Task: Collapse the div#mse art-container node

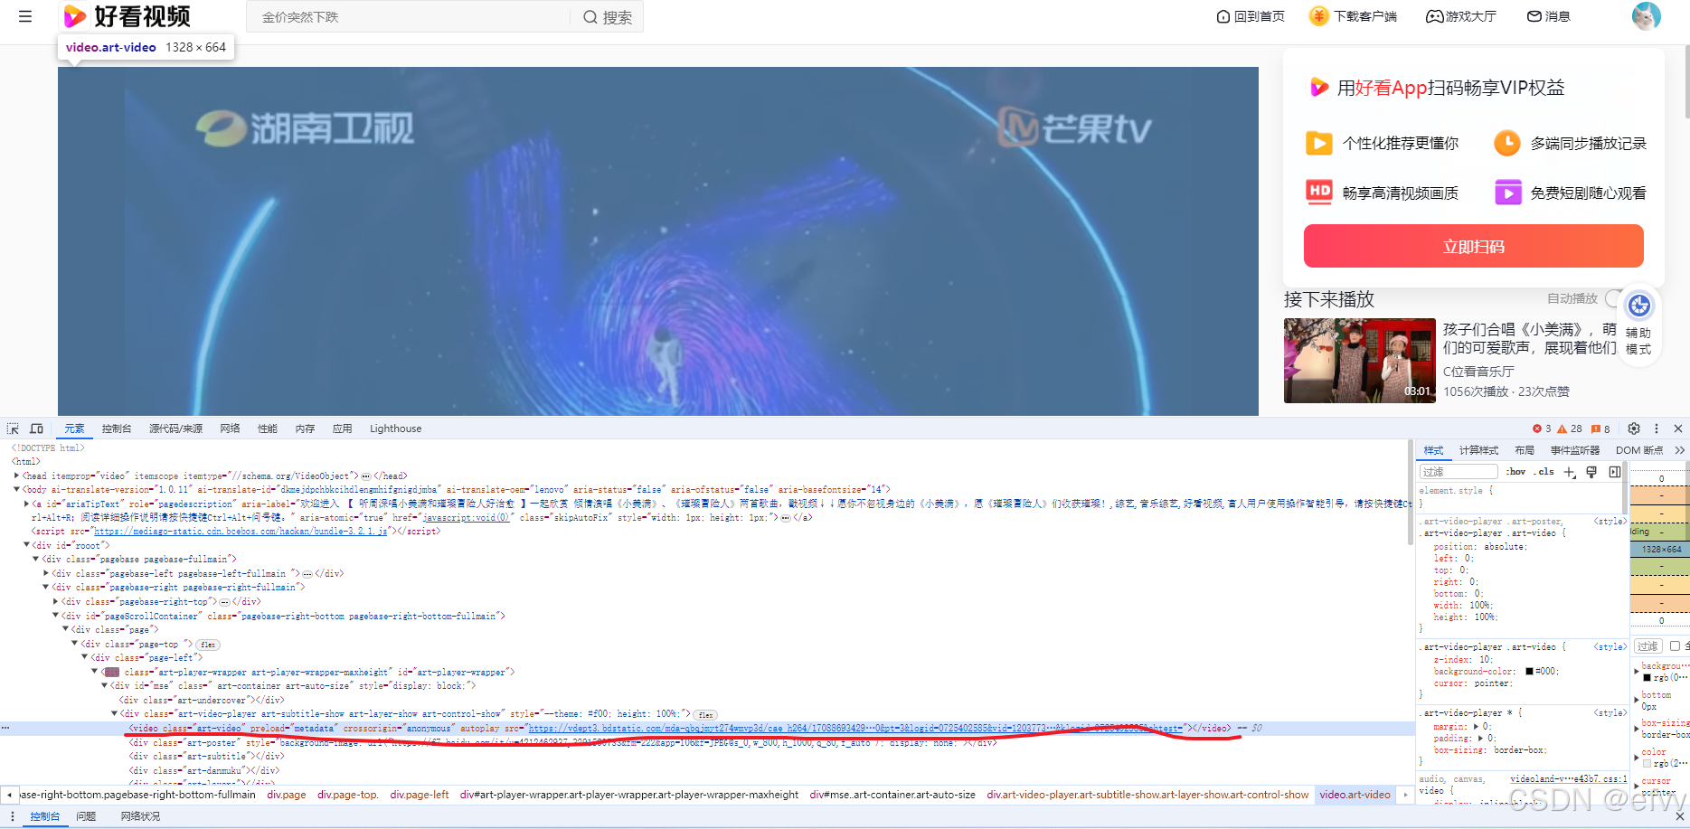Action: 106,685
